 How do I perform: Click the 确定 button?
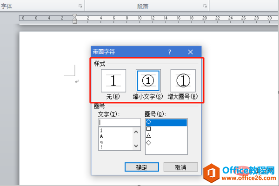(142, 167)
